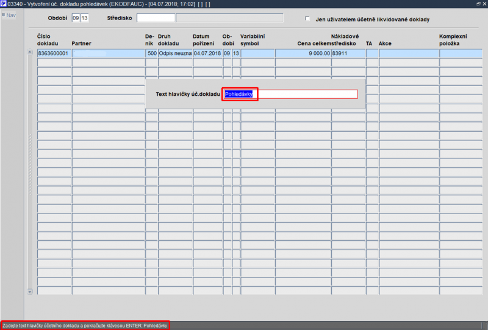The image size is (488, 330).
Task: Enable Jen uživatelem účetně likvidované doklady checkbox
Action: point(307,19)
